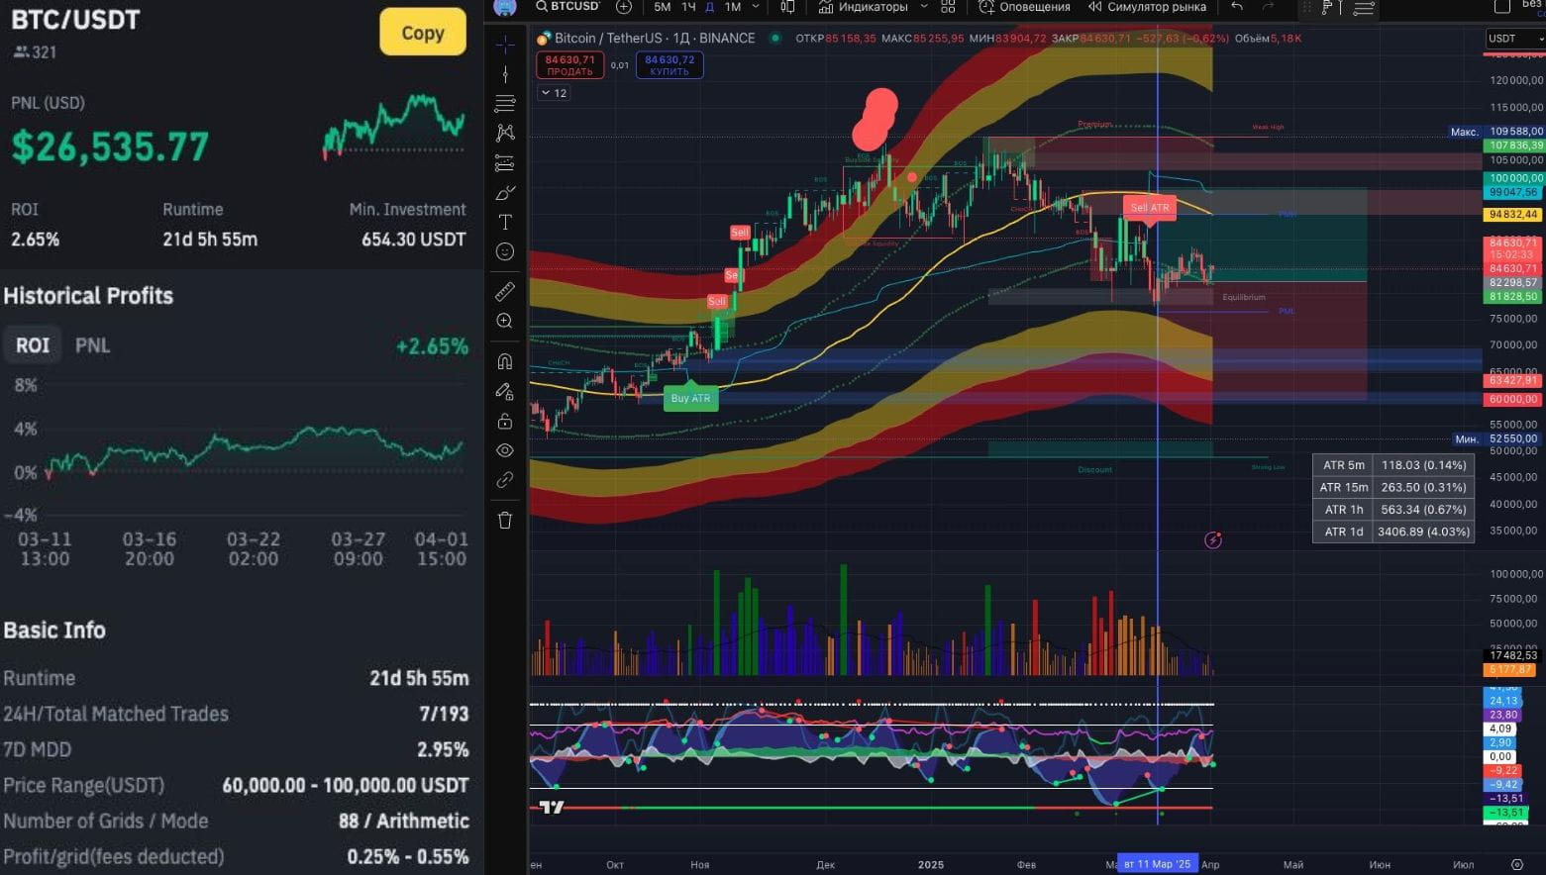Screen dimensions: 1546x875
Task: Redo the last chart action
Action: 1268,7
